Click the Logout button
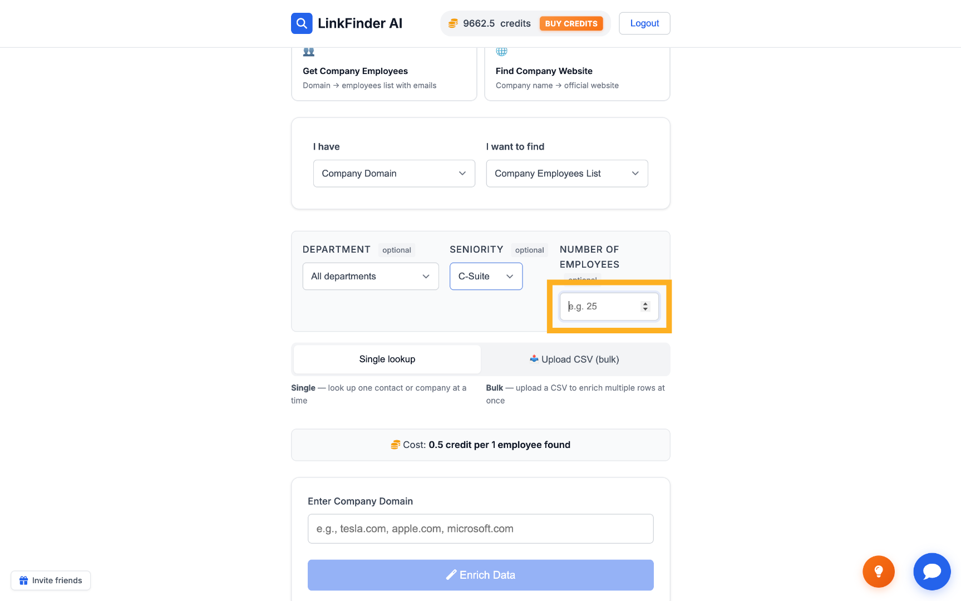 (644, 23)
